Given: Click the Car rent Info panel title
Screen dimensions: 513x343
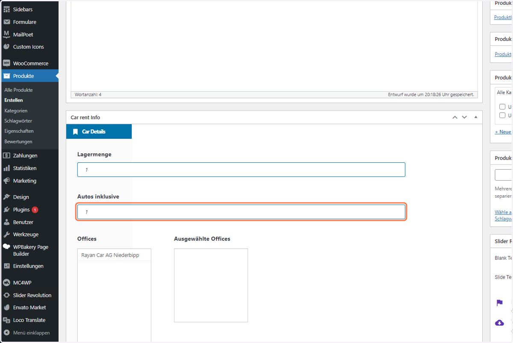Looking at the screenshot, I should pos(85,117).
